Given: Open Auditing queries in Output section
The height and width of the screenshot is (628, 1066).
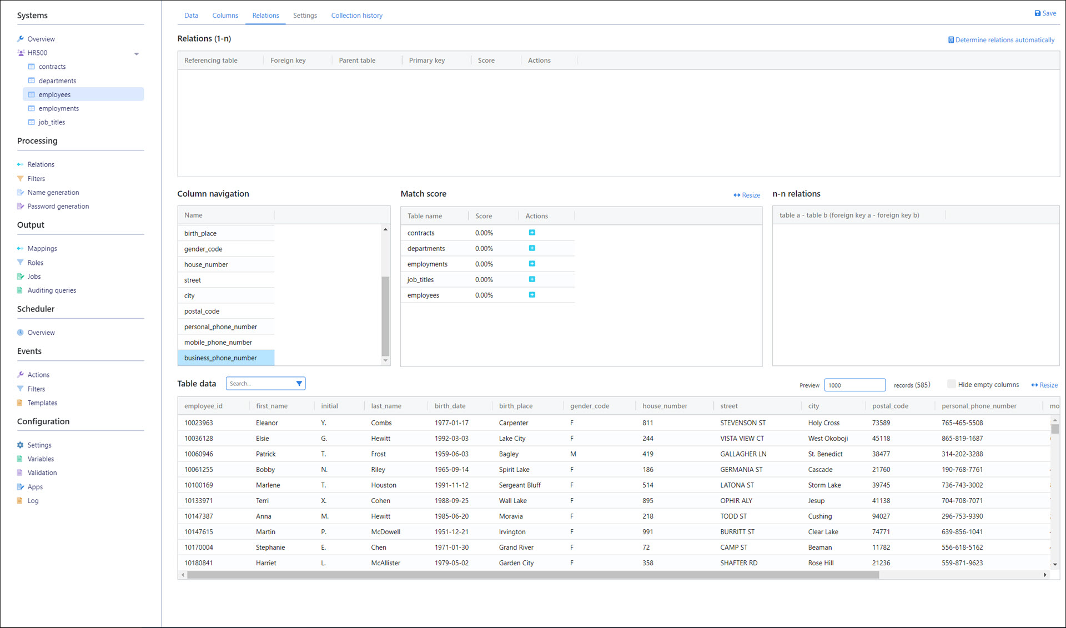Looking at the screenshot, I should click(52, 290).
